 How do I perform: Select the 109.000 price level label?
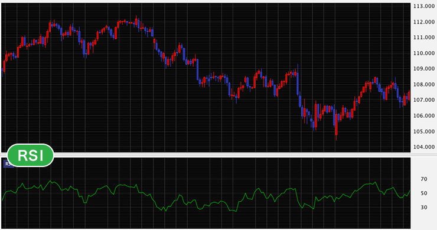coord(423,69)
